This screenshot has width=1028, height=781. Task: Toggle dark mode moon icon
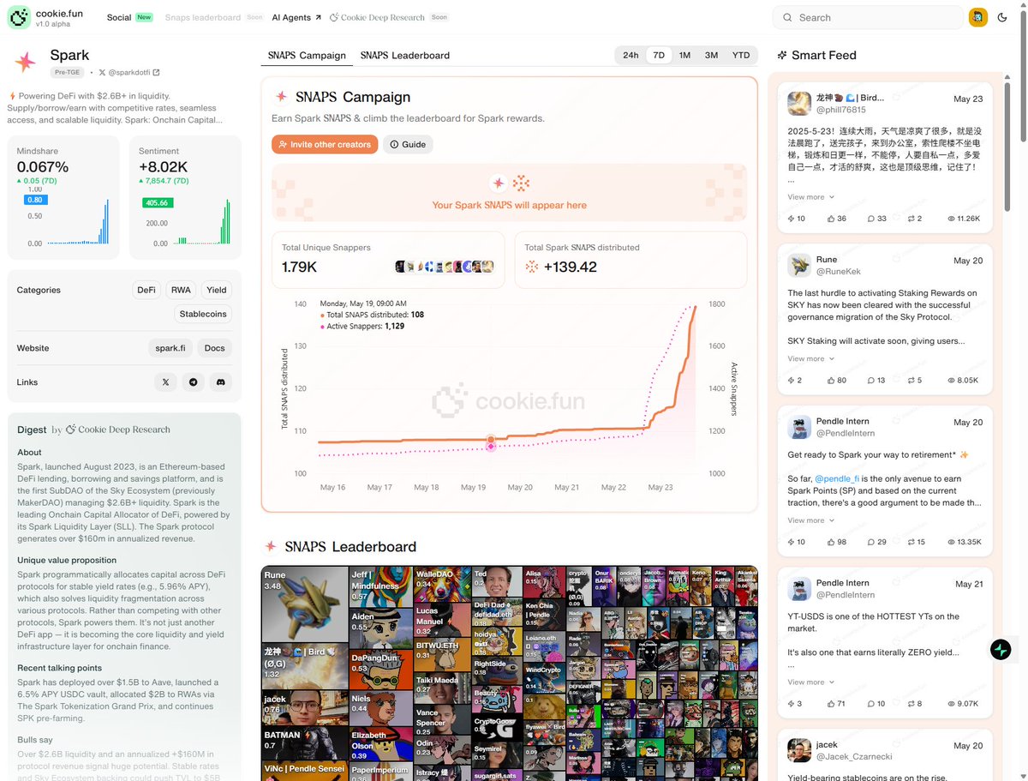[1002, 17]
